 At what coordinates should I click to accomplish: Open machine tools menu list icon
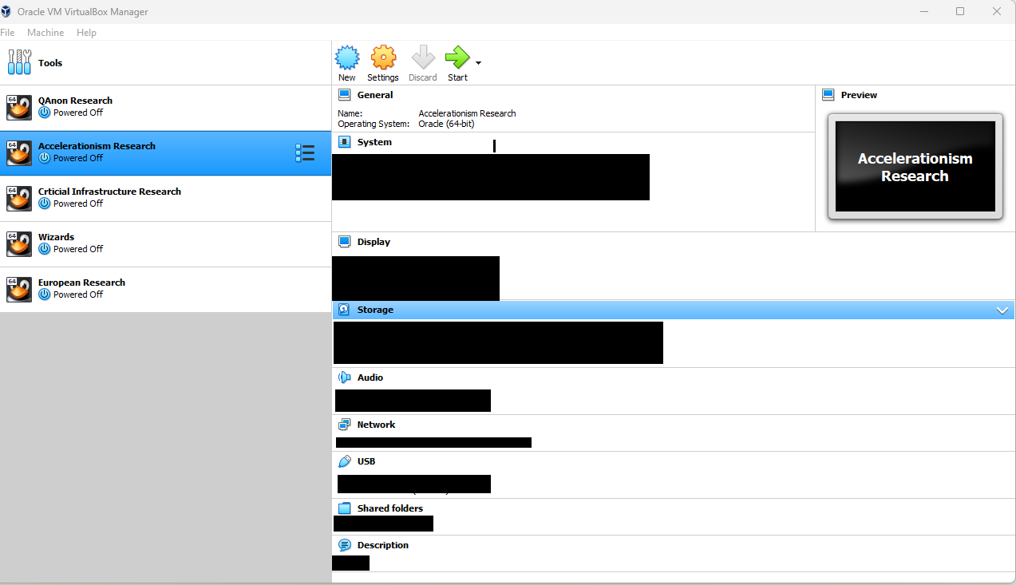pos(305,153)
